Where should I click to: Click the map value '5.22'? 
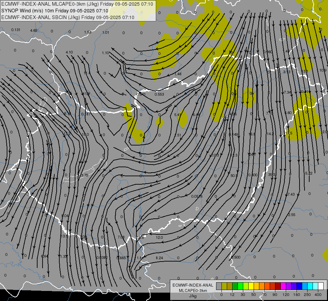point(309,173)
